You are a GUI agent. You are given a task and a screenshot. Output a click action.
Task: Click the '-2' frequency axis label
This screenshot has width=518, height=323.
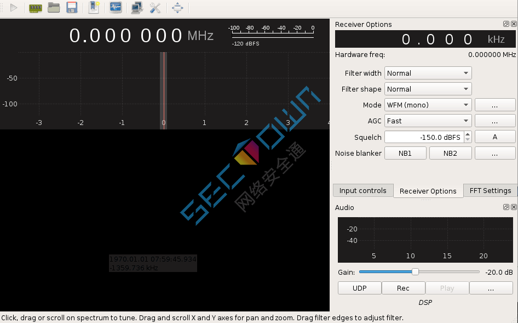(x=80, y=122)
